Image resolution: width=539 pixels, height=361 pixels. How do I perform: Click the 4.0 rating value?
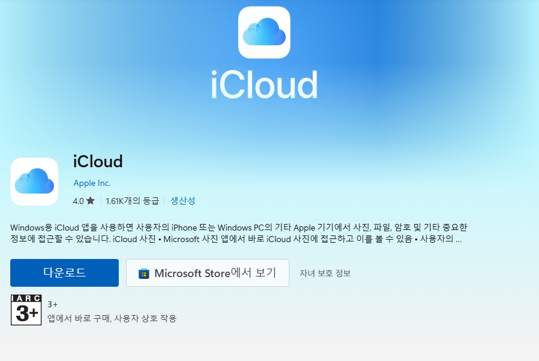click(76, 201)
